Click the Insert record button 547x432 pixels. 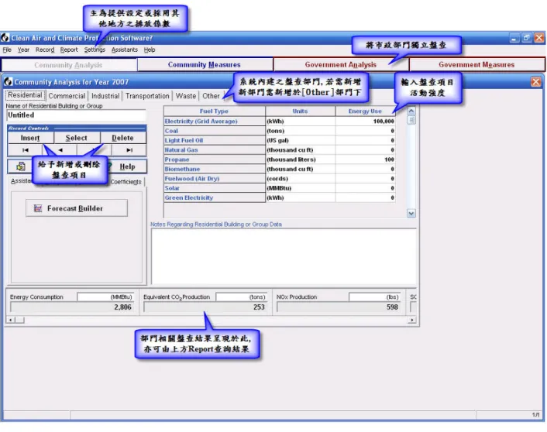coord(30,138)
